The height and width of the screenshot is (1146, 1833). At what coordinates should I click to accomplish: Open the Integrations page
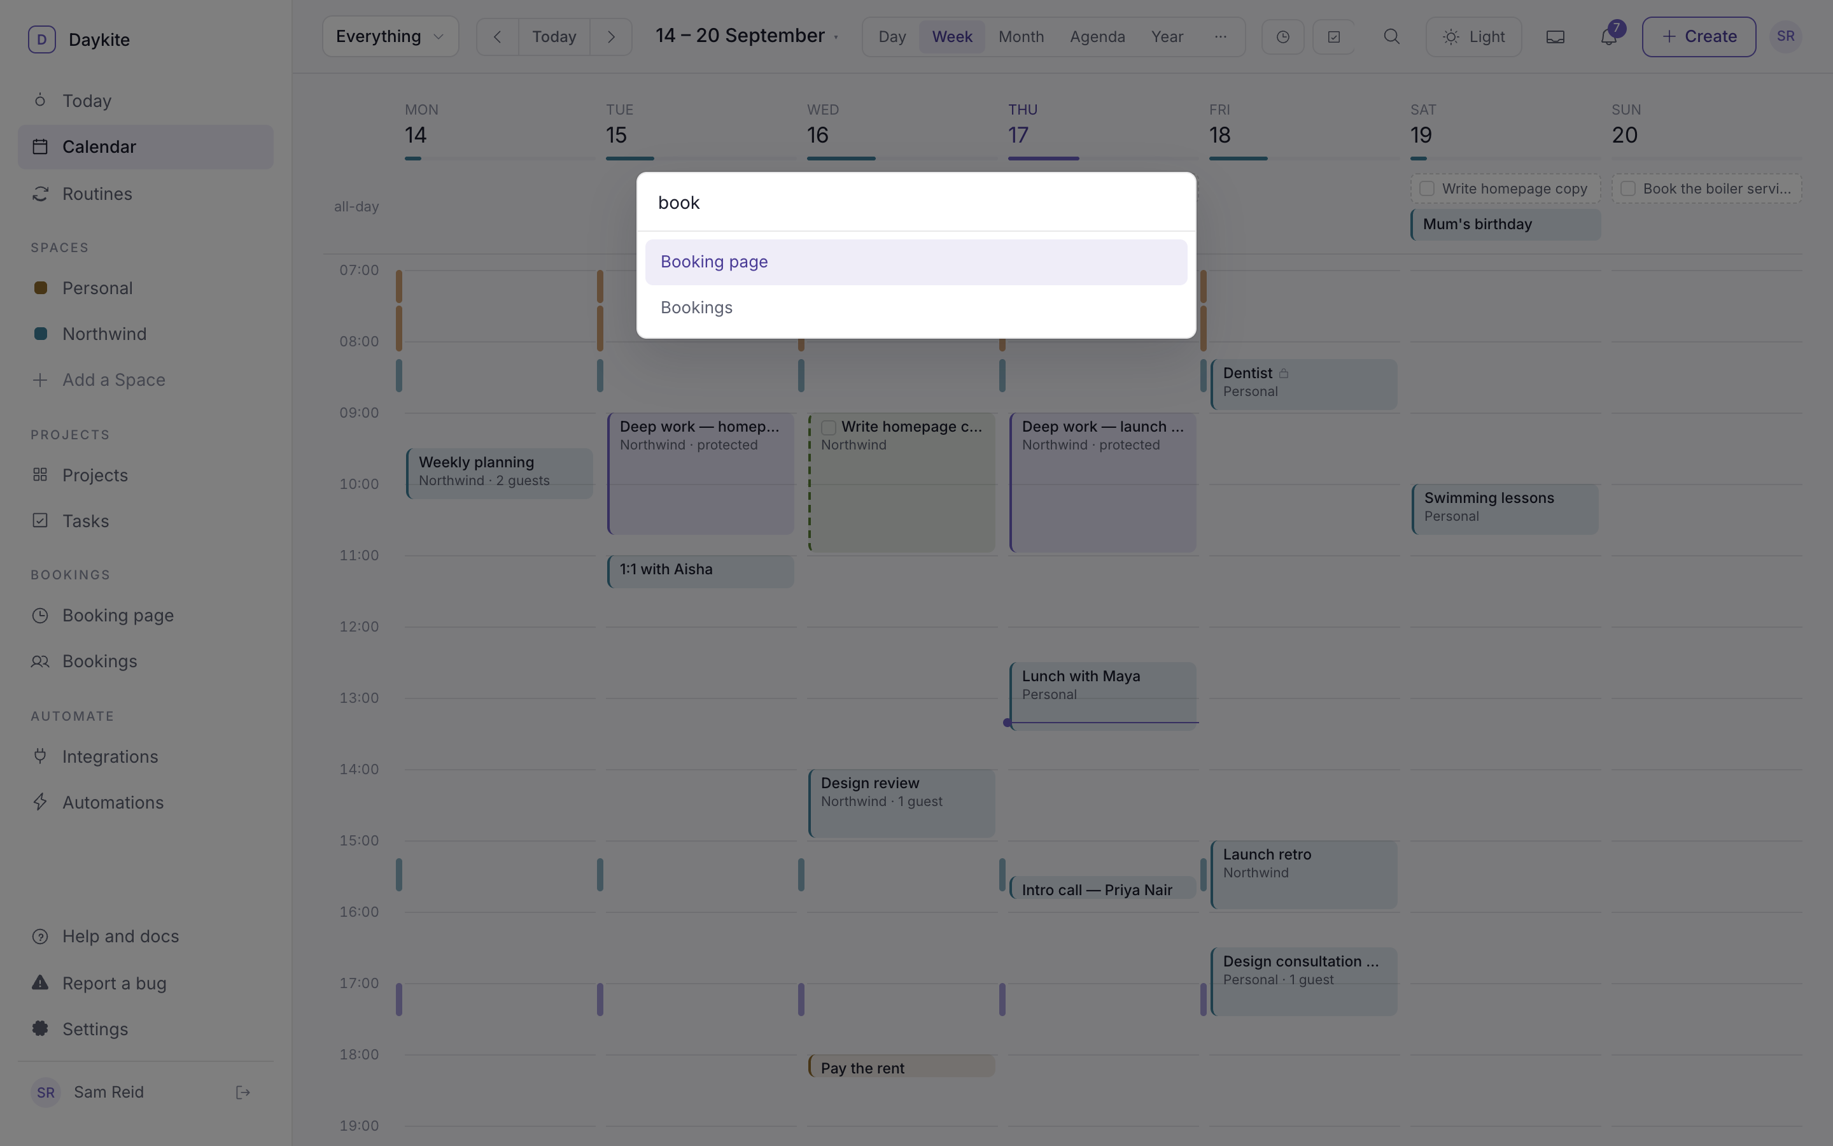pyautogui.click(x=145, y=756)
